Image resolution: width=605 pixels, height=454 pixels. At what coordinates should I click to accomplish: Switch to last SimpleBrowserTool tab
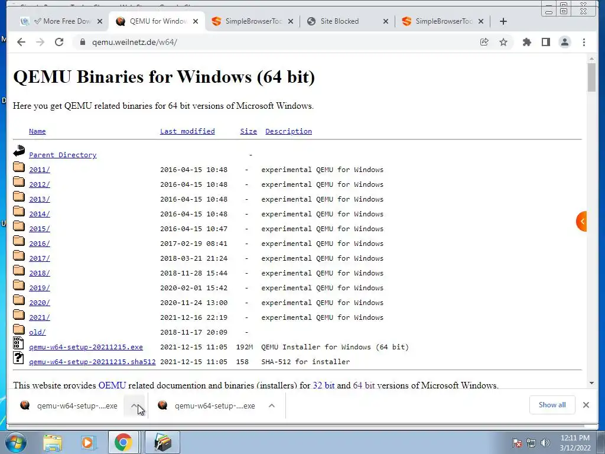pos(443,21)
